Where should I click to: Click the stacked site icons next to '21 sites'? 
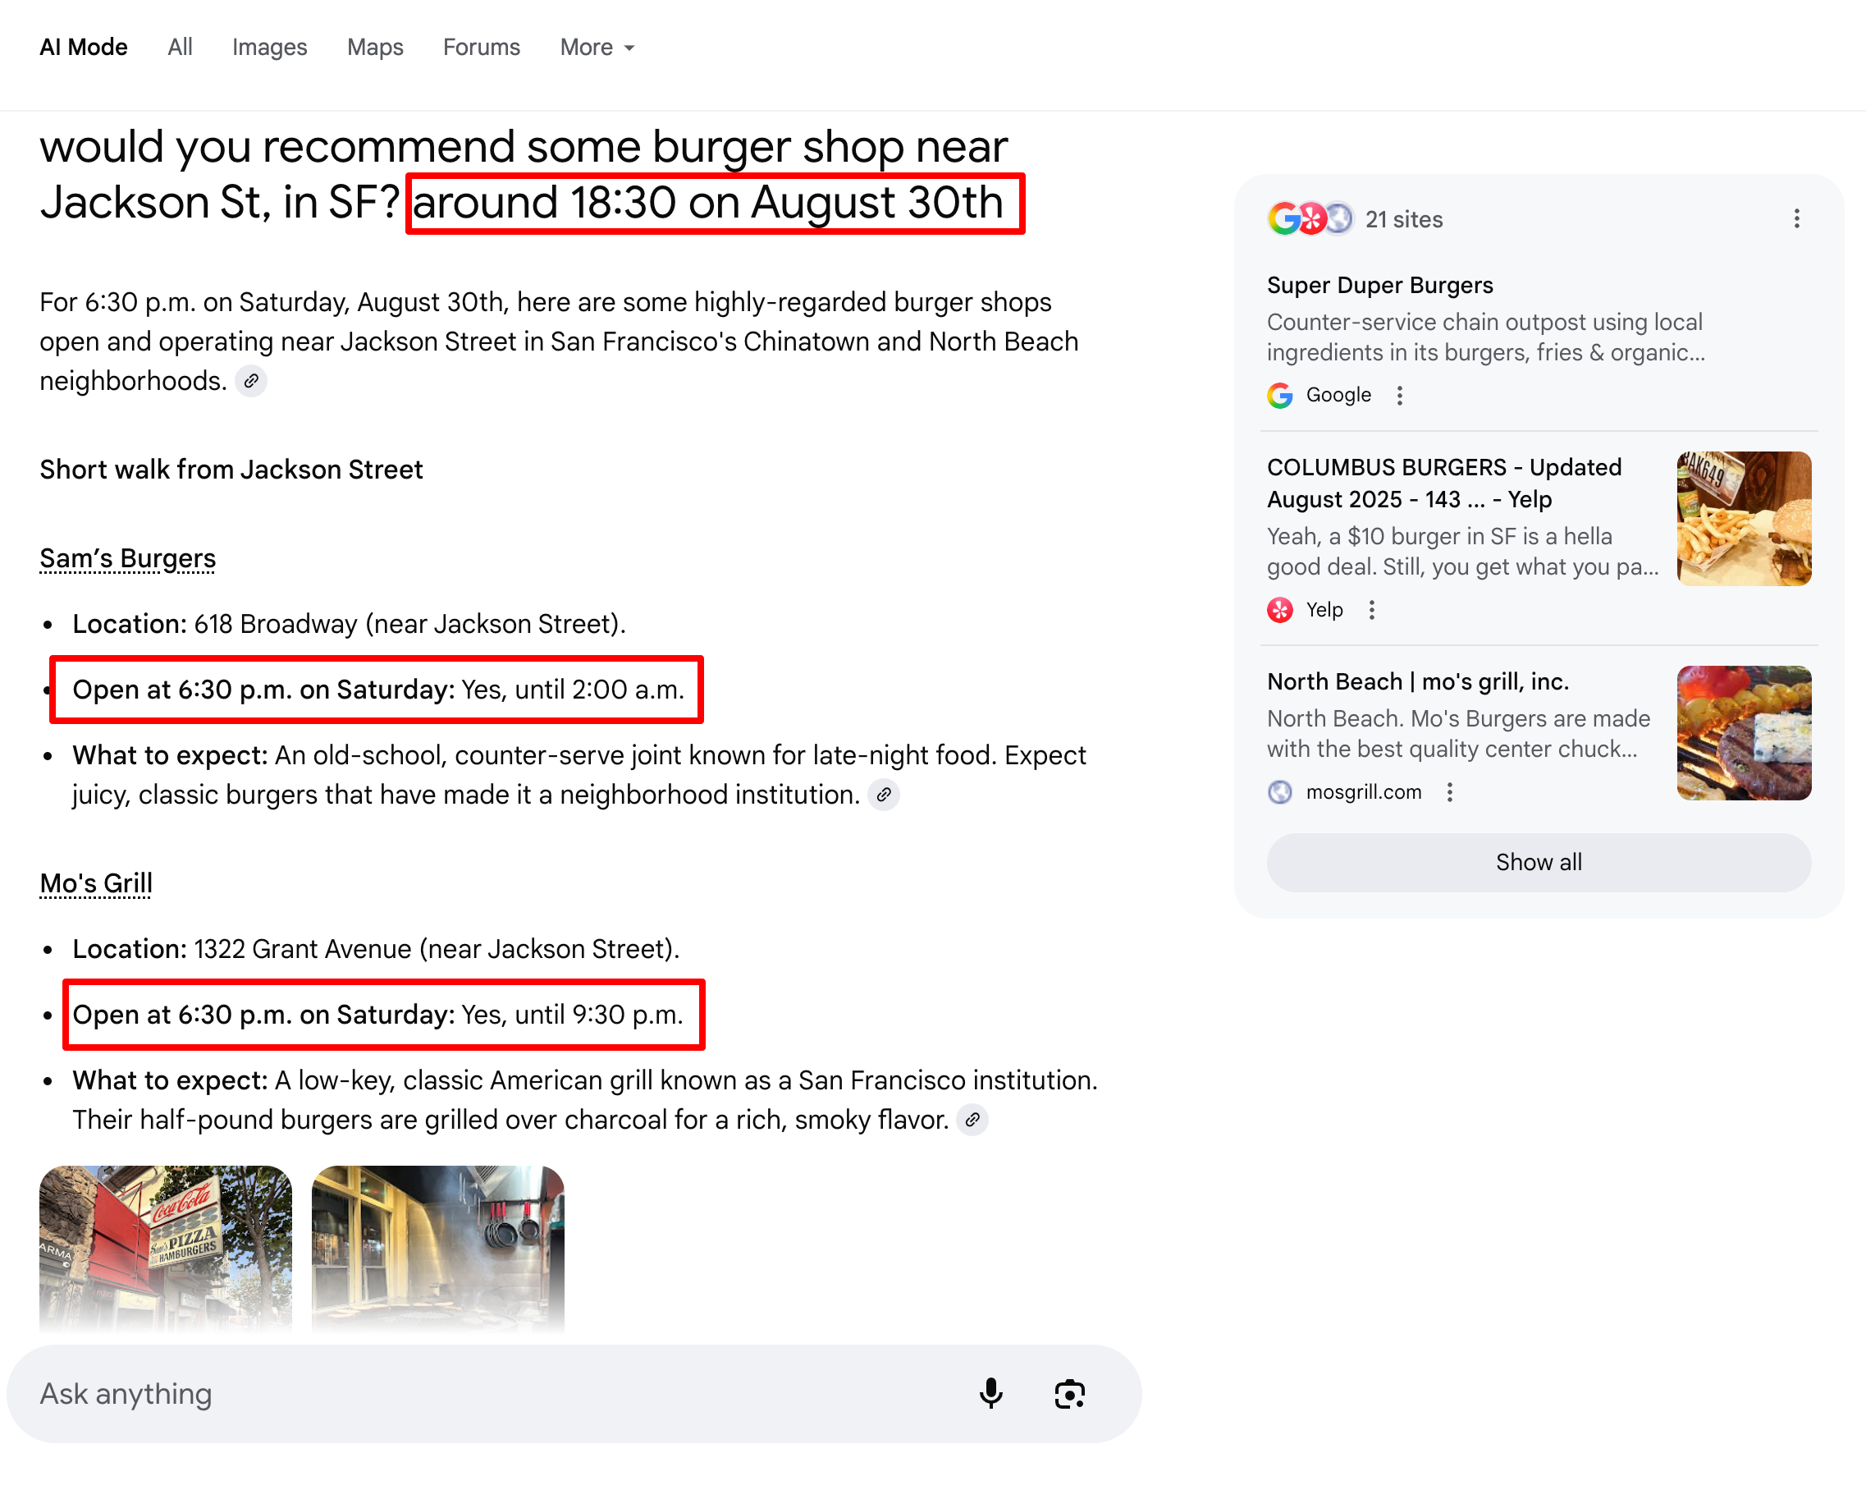[x=1310, y=219]
